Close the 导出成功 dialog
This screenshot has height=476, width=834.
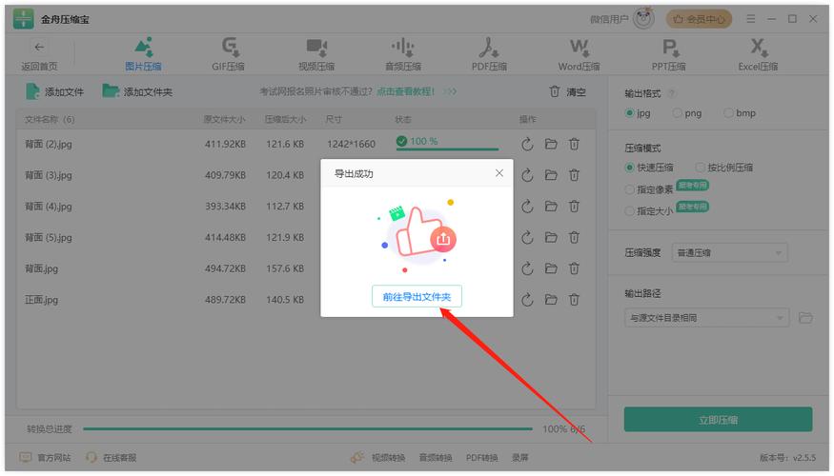tap(498, 173)
